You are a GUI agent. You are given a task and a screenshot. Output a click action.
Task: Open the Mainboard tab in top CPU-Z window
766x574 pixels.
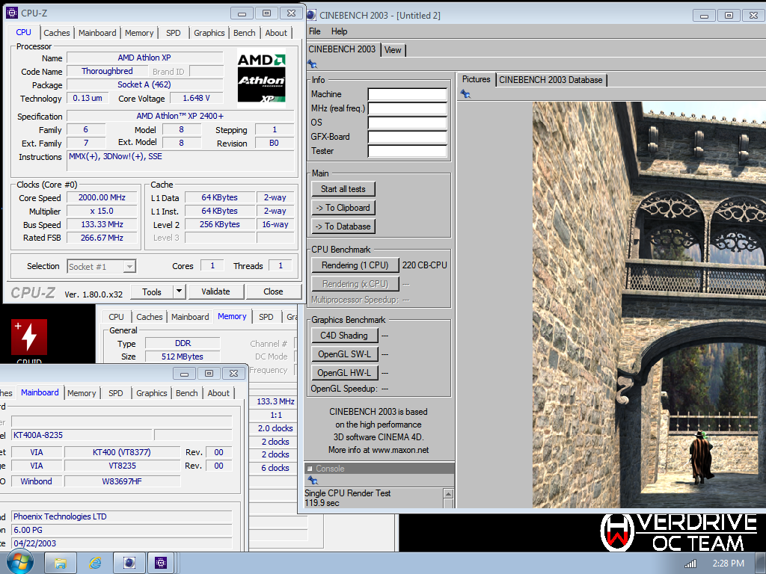(97, 33)
